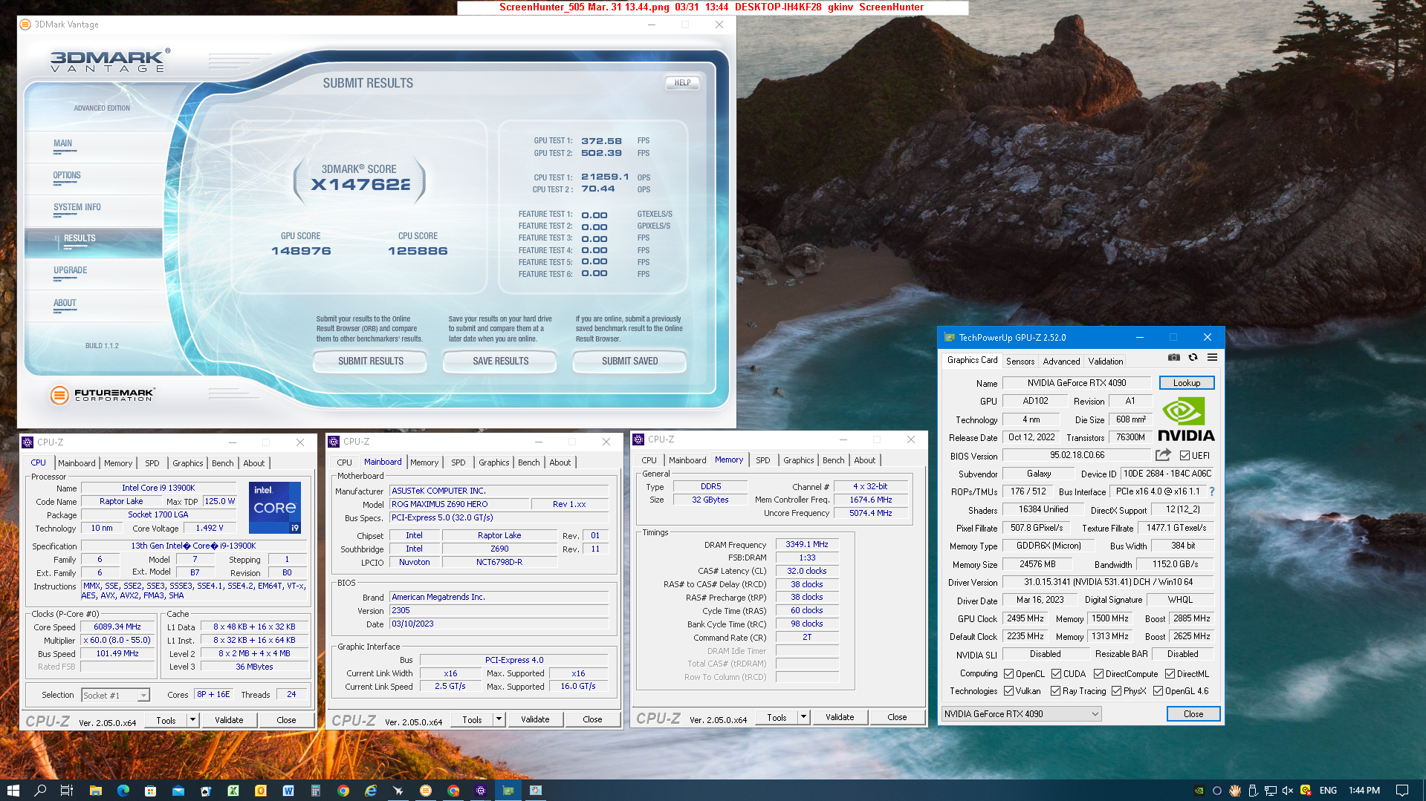
Task: Open the GPU selector dropdown in GPU-Z
Action: (1021, 714)
